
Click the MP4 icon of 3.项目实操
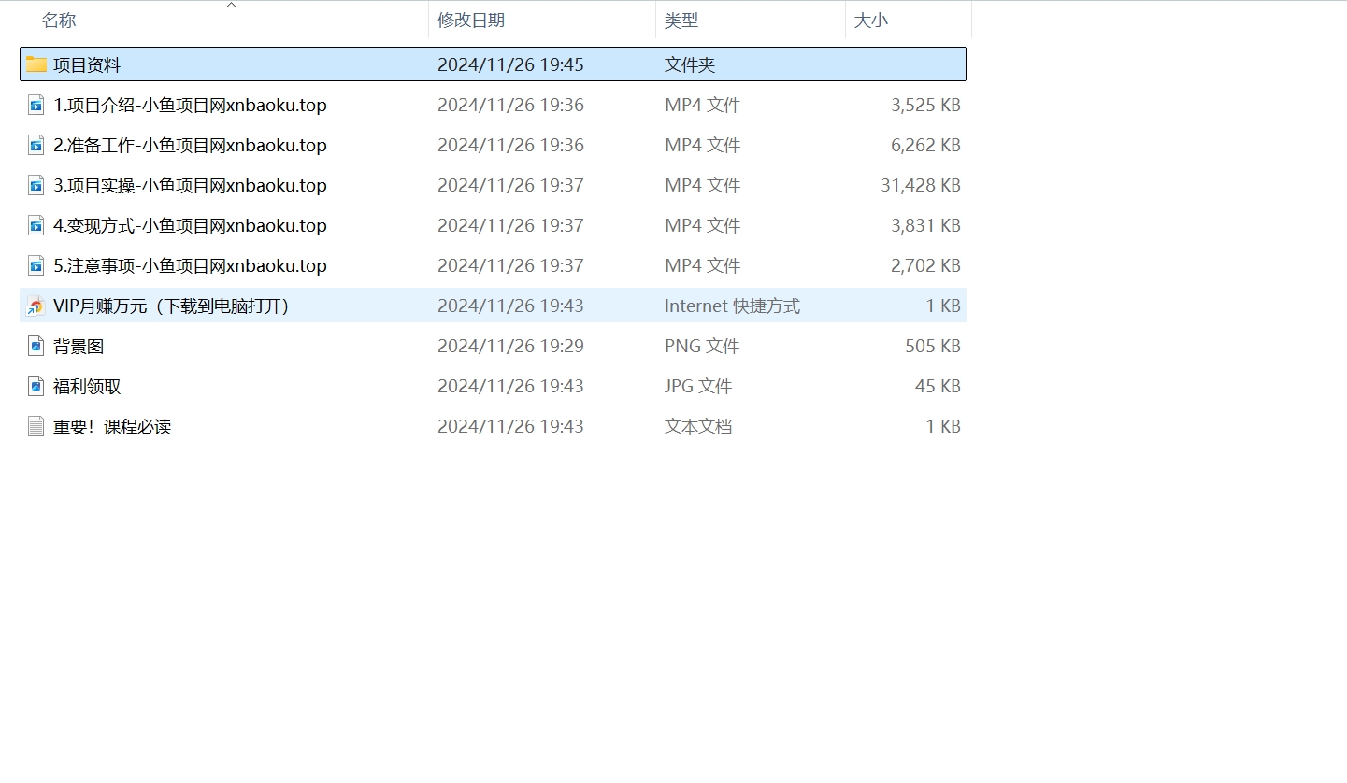36,185
